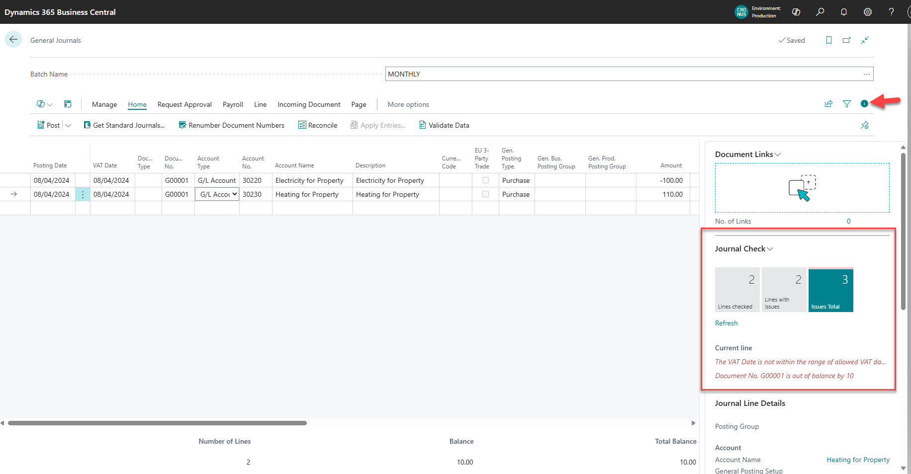
Task: Select the Home tab
Action: coord(137,104)
